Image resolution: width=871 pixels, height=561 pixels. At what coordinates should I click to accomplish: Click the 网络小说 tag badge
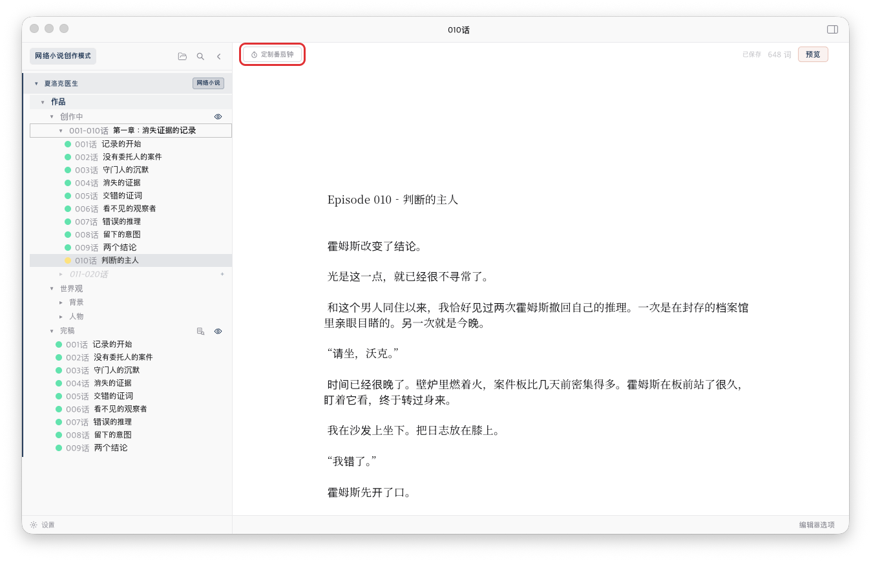point(208,83)
